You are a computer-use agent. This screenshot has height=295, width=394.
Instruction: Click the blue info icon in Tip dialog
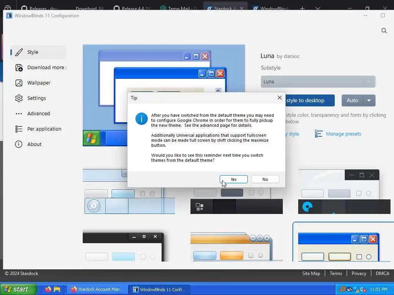tap(142, 118)
